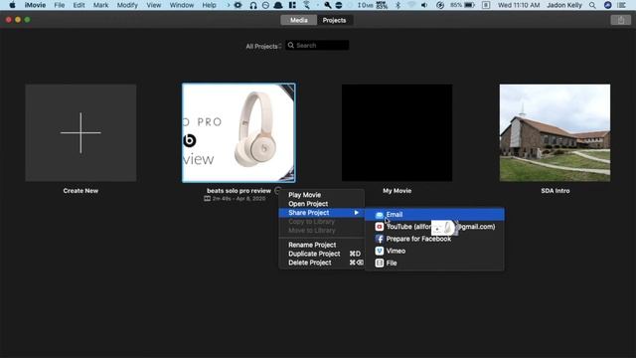Open the Edit menu
This screenshot has width=636, height=358.
pos(79,5)
